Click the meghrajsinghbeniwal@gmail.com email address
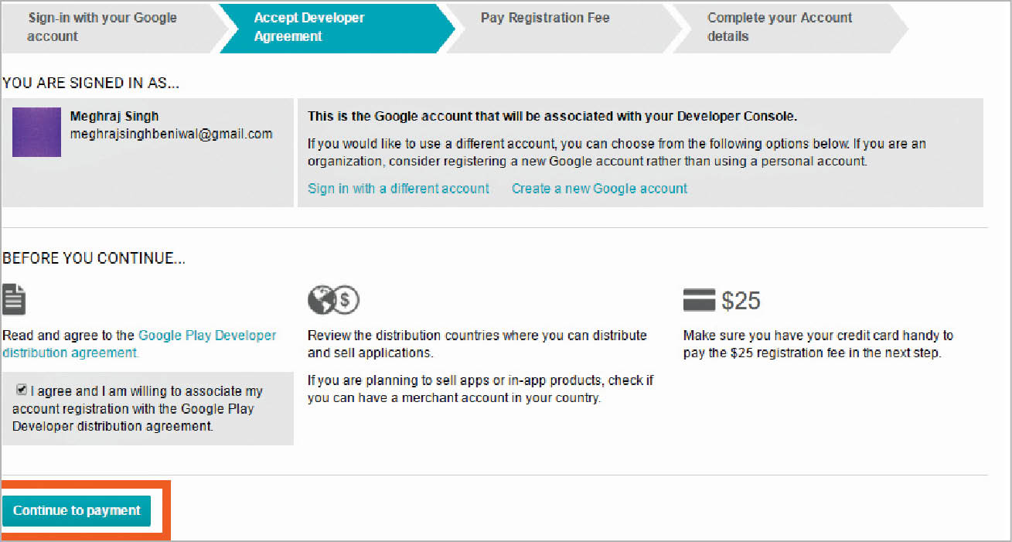The image size is (1012, 542). coord(172,134)
